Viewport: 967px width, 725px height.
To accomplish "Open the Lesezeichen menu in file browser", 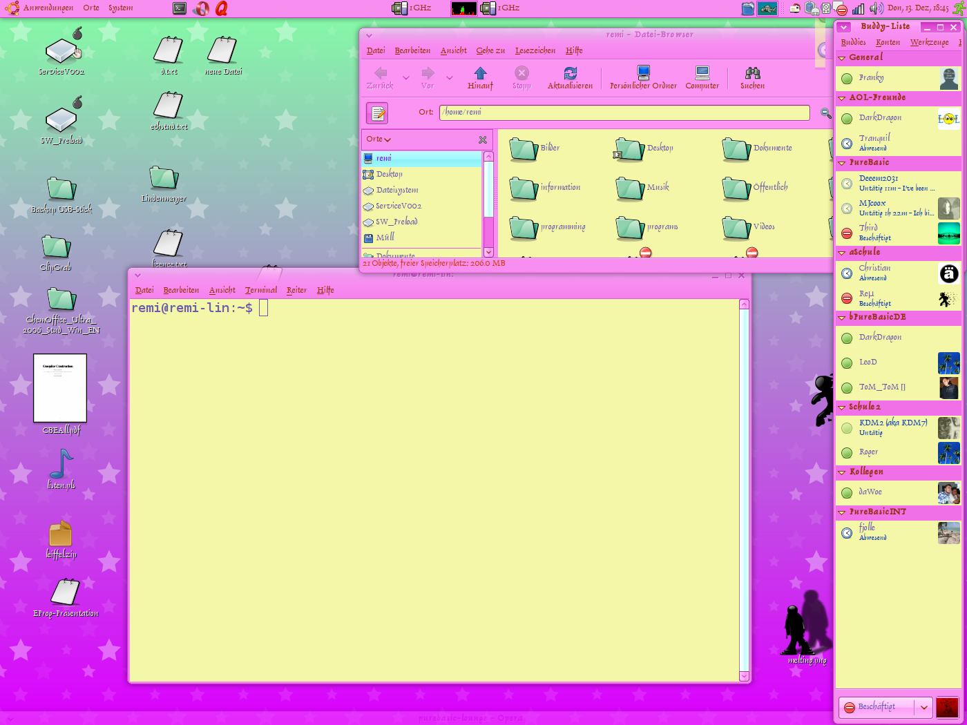I will [x=535, y=50].
